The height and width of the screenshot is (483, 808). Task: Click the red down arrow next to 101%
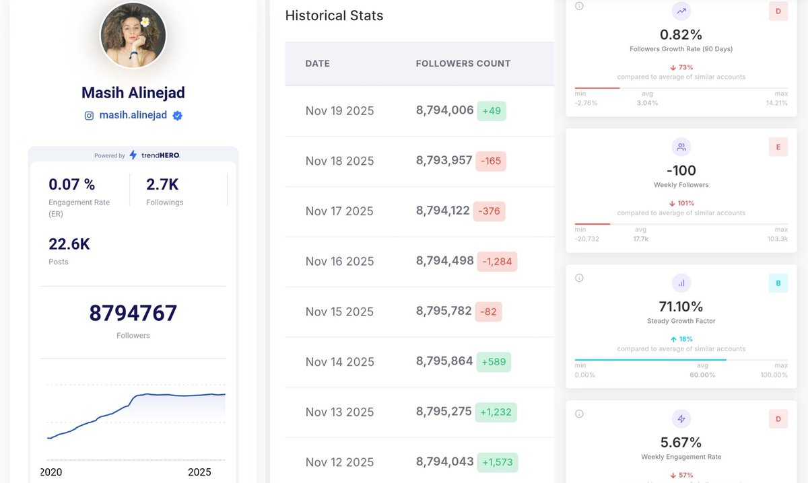(672, 203)
